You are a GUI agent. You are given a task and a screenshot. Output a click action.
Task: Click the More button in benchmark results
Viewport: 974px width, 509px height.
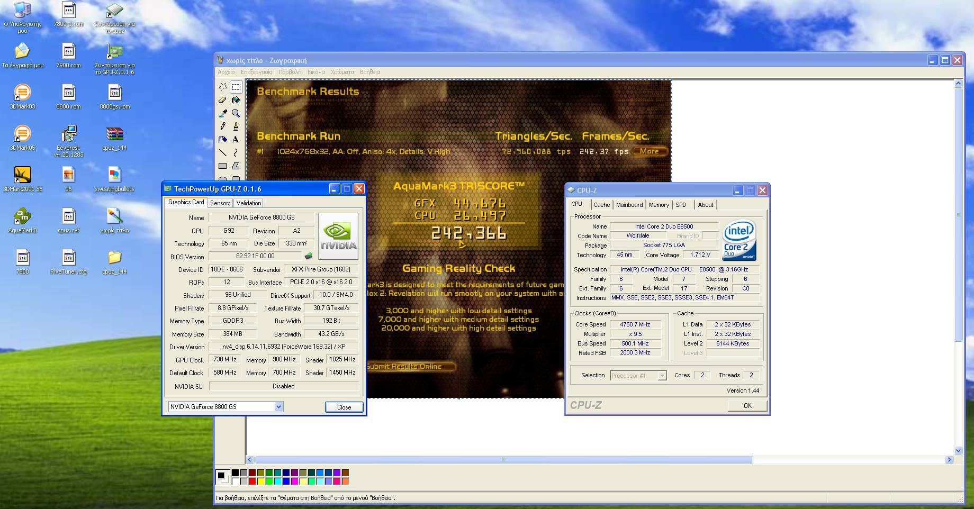tap(649, 151)
